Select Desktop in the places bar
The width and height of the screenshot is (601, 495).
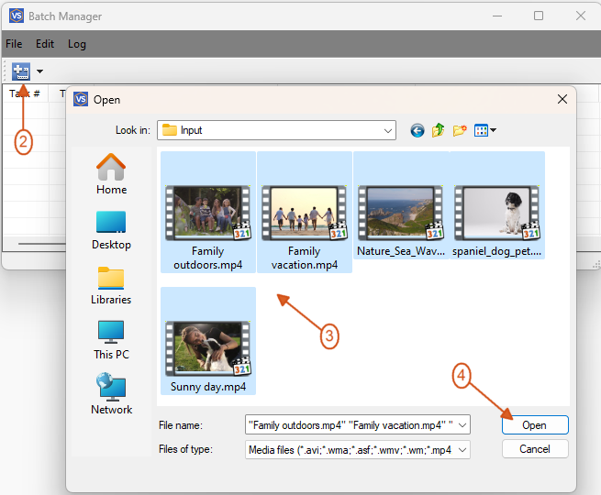point(111,229)
